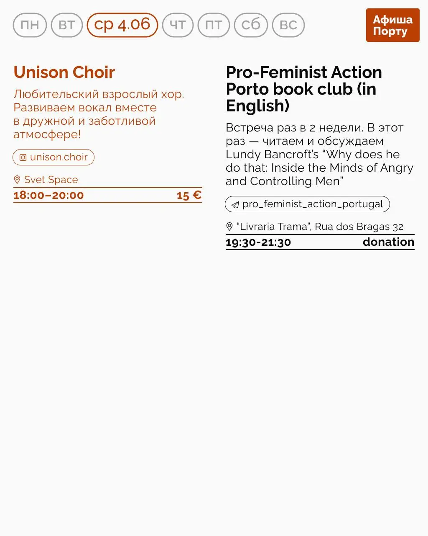Screen dimensions: 428x536
Task: Click the Pro-Feminist Action book club title
Action: click(x=303, y=89)
